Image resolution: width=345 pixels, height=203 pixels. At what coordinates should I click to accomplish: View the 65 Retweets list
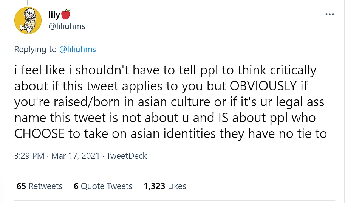pyautogui.click(x=40, y=186)
